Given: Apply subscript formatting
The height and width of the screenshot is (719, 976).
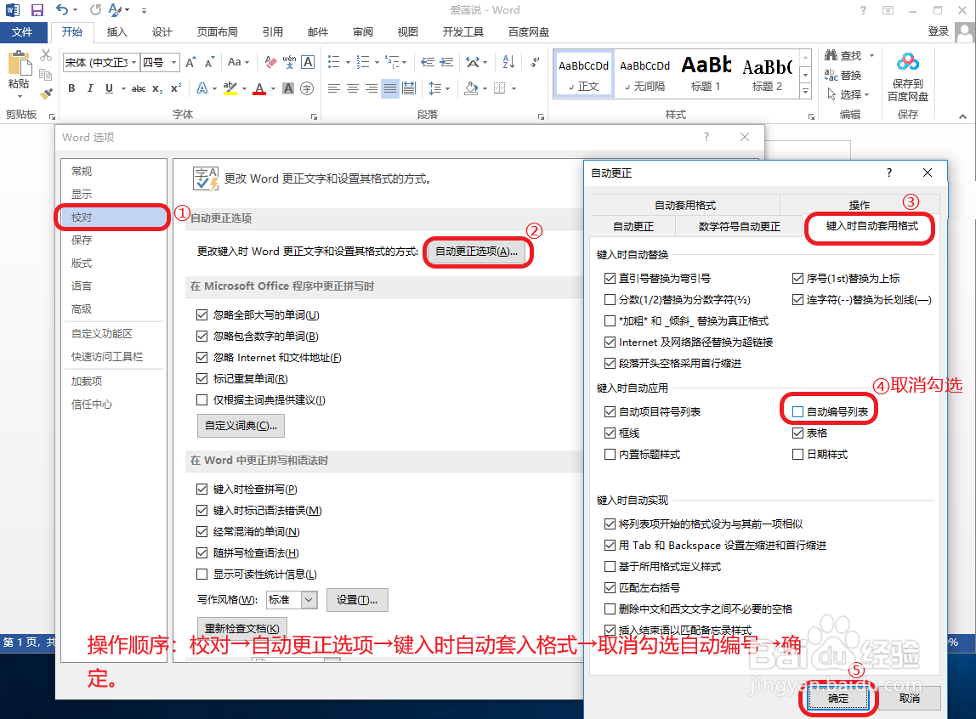Looking at the screenshot, I should pos(157,88).
